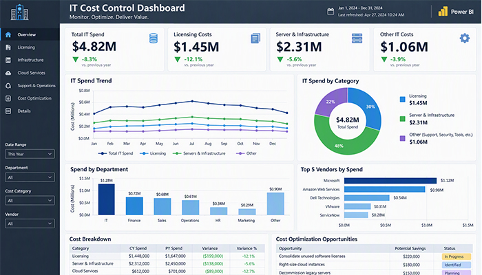Click the $220,000 savings value
Image resolution: width=482 pixels, height=275 pixels.
click(x=411, y=256)
